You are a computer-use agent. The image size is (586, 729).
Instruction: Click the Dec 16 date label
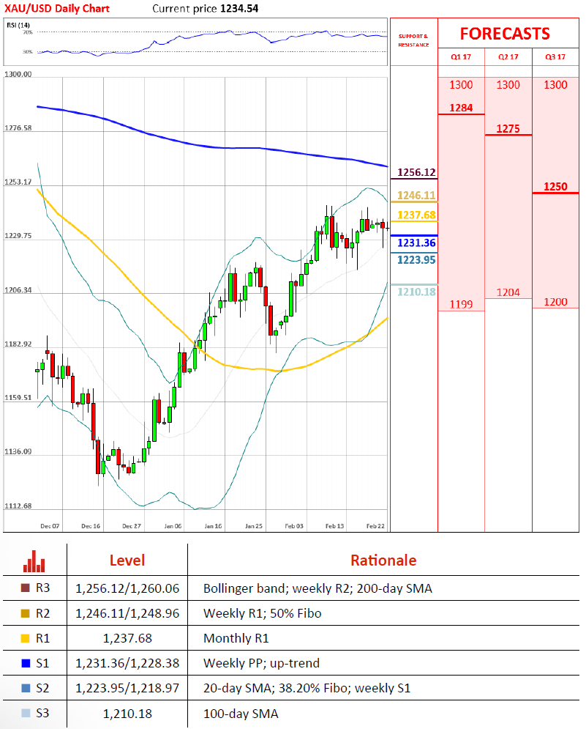pos(91,526)
